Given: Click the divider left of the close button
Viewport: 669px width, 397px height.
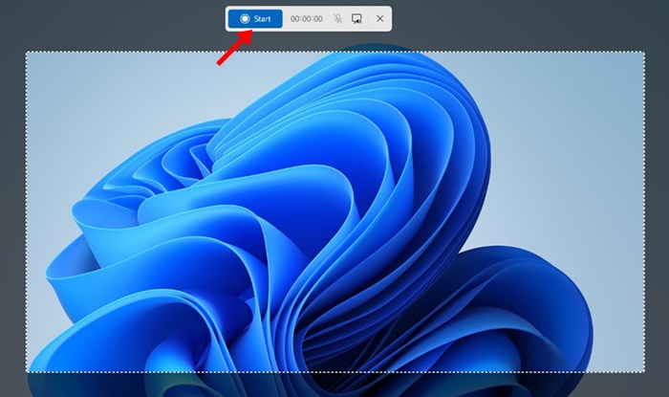Looking at the screenshot, I should pyautogui.click(x=368, y=18).
